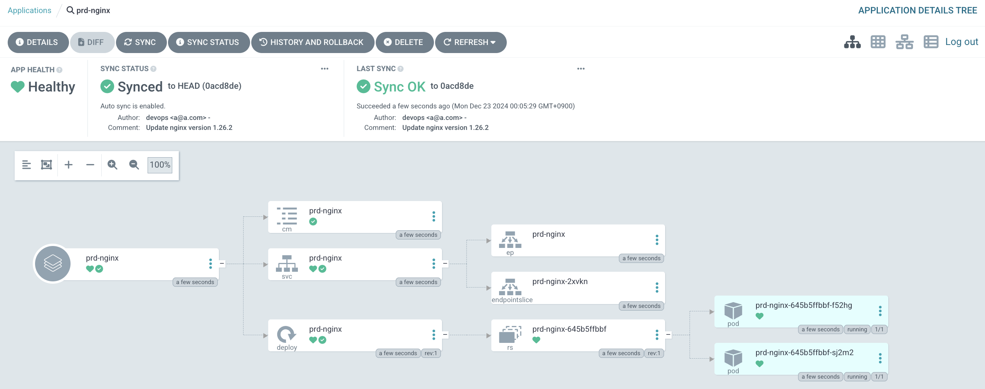The image size is (985, 389).
Task: Open menu for prd-nginx svc node
Action: [434, 264]
